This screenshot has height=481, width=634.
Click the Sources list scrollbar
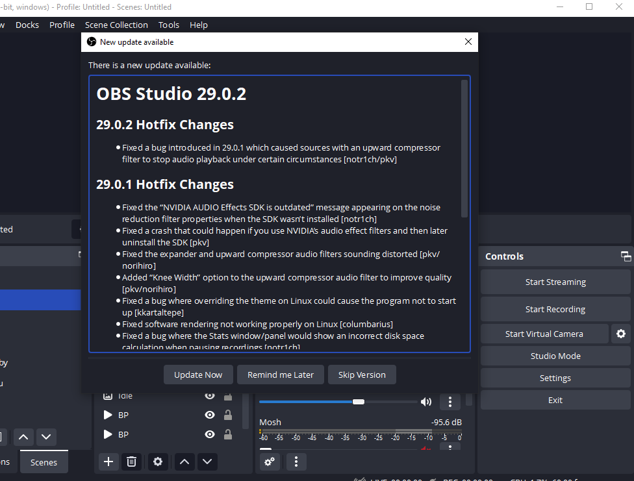[246, 410]
